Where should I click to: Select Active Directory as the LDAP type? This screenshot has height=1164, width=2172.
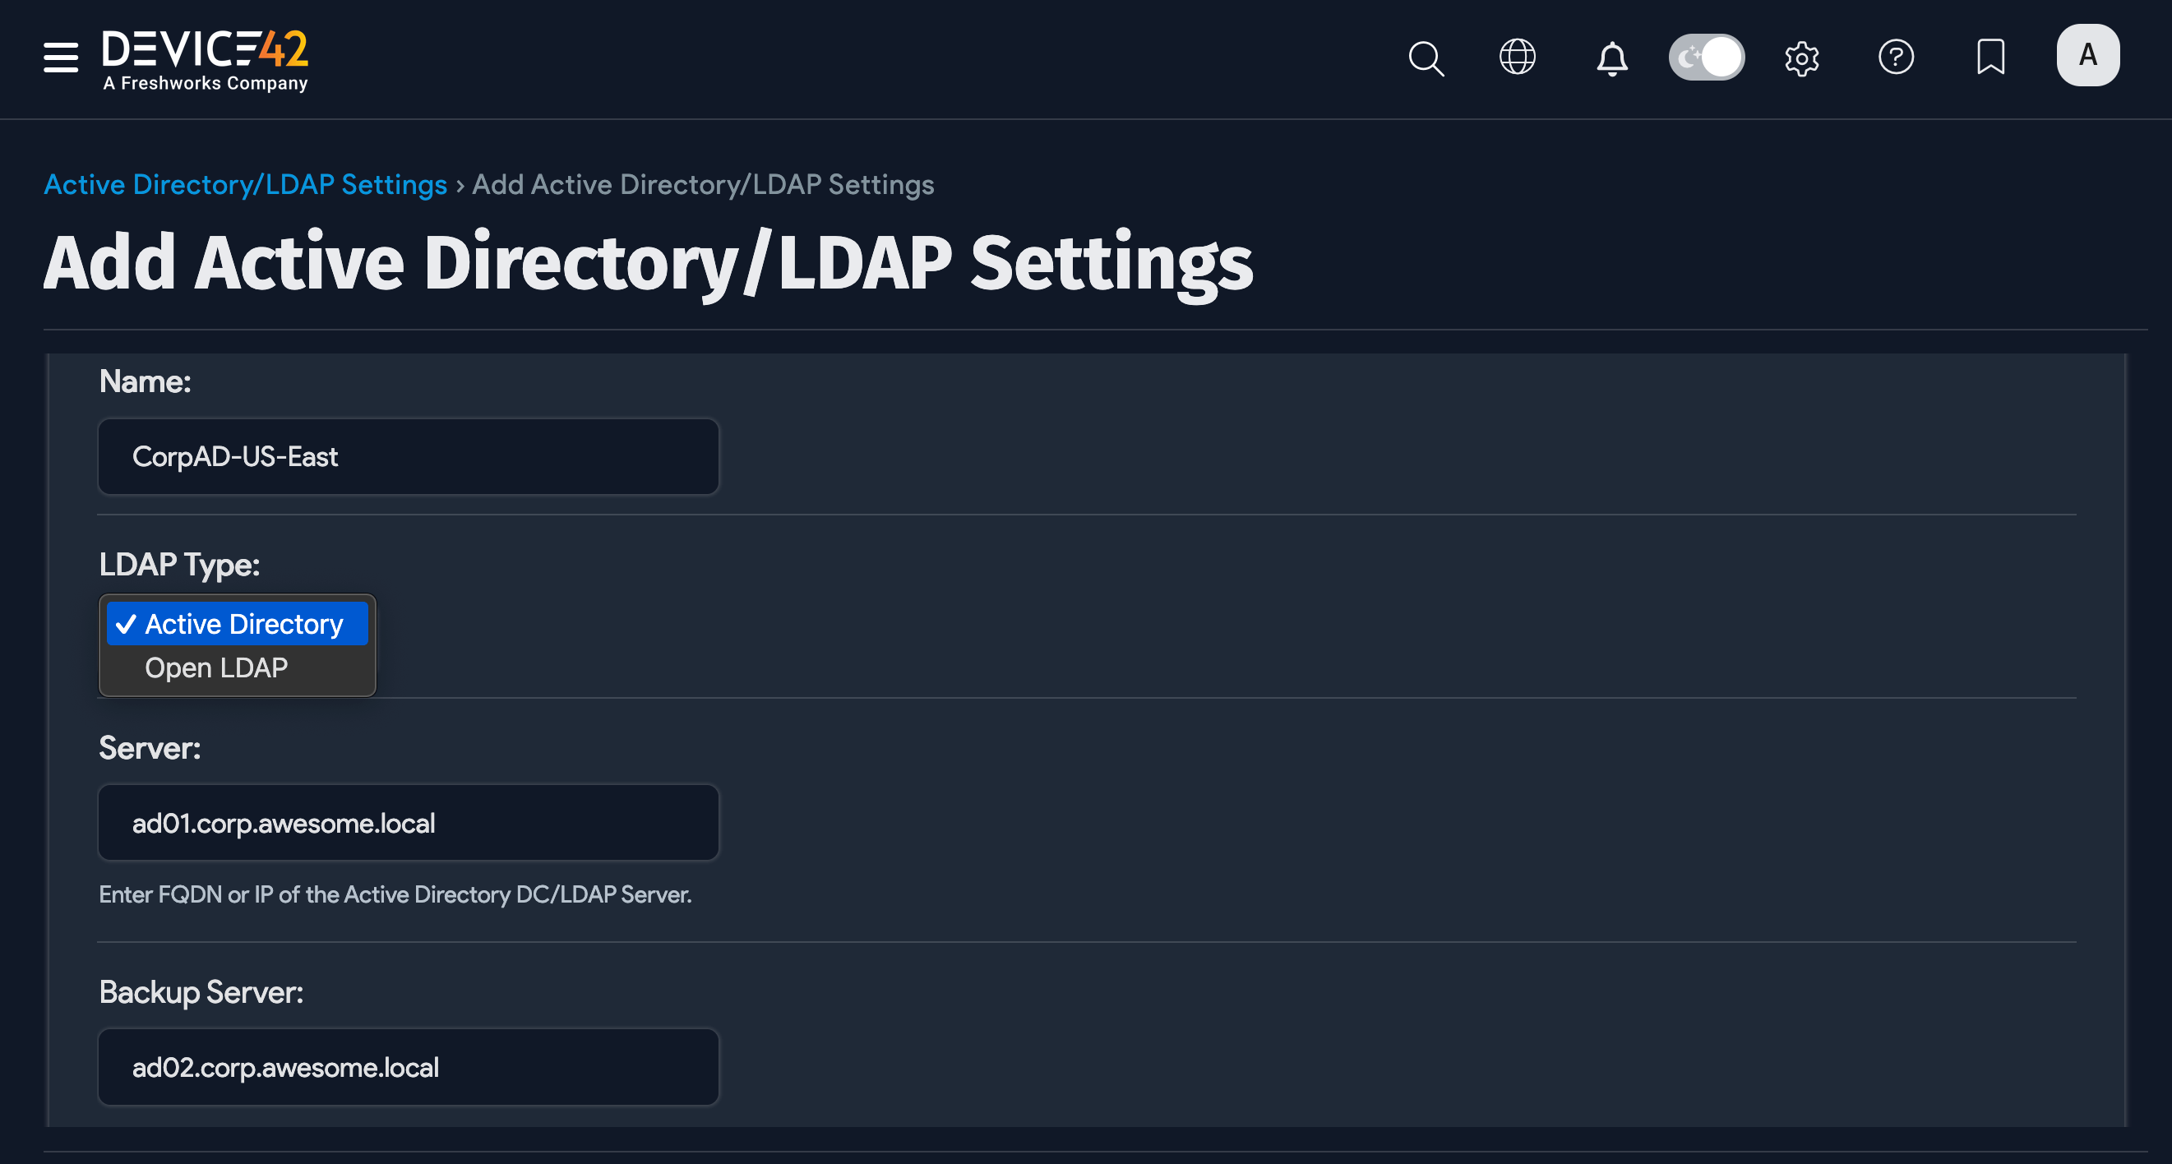coord(237,624)
